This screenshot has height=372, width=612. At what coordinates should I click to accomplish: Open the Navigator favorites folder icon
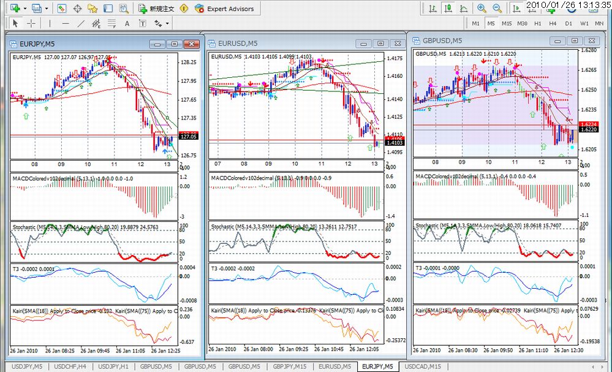[93, 9]
